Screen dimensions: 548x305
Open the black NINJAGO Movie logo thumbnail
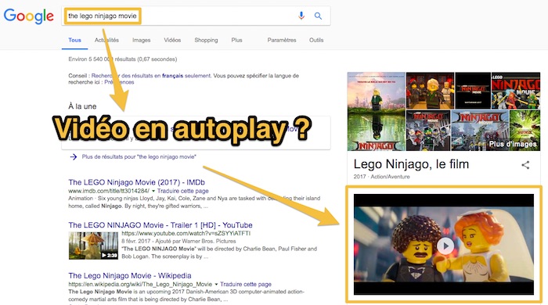pyautogui.click(x=473, y=91)
